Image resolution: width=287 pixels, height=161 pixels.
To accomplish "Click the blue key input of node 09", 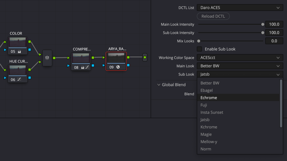I will [x=103, y=65].
